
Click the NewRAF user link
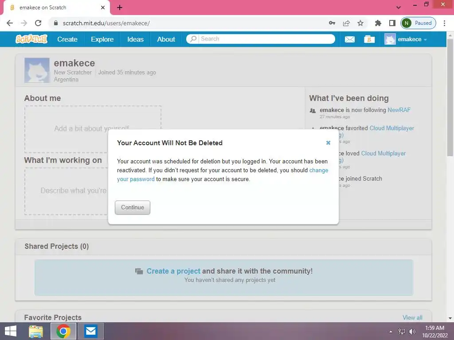399,110
